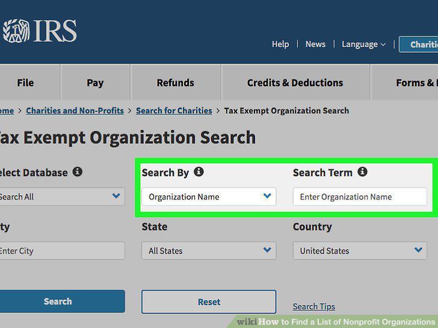Open the Refunds navigation tab
The width and height of the screenshot is (438, 328).
pyautogui.click(x=176, y=82)
